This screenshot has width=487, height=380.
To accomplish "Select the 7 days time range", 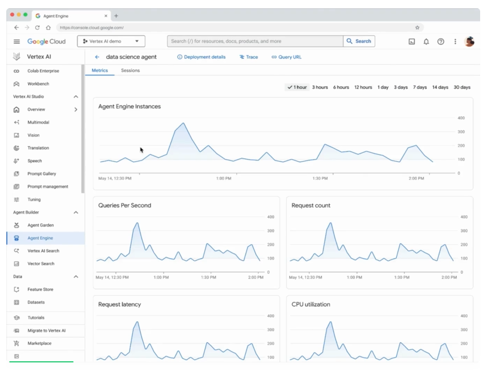I will [x=419, y=87].
